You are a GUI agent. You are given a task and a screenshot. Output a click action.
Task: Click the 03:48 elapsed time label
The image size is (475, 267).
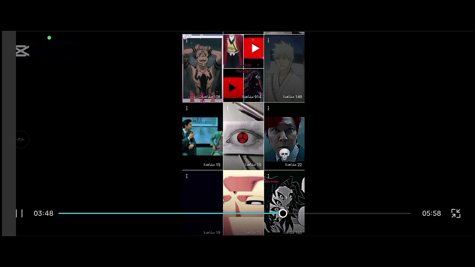tap(43, 213)
